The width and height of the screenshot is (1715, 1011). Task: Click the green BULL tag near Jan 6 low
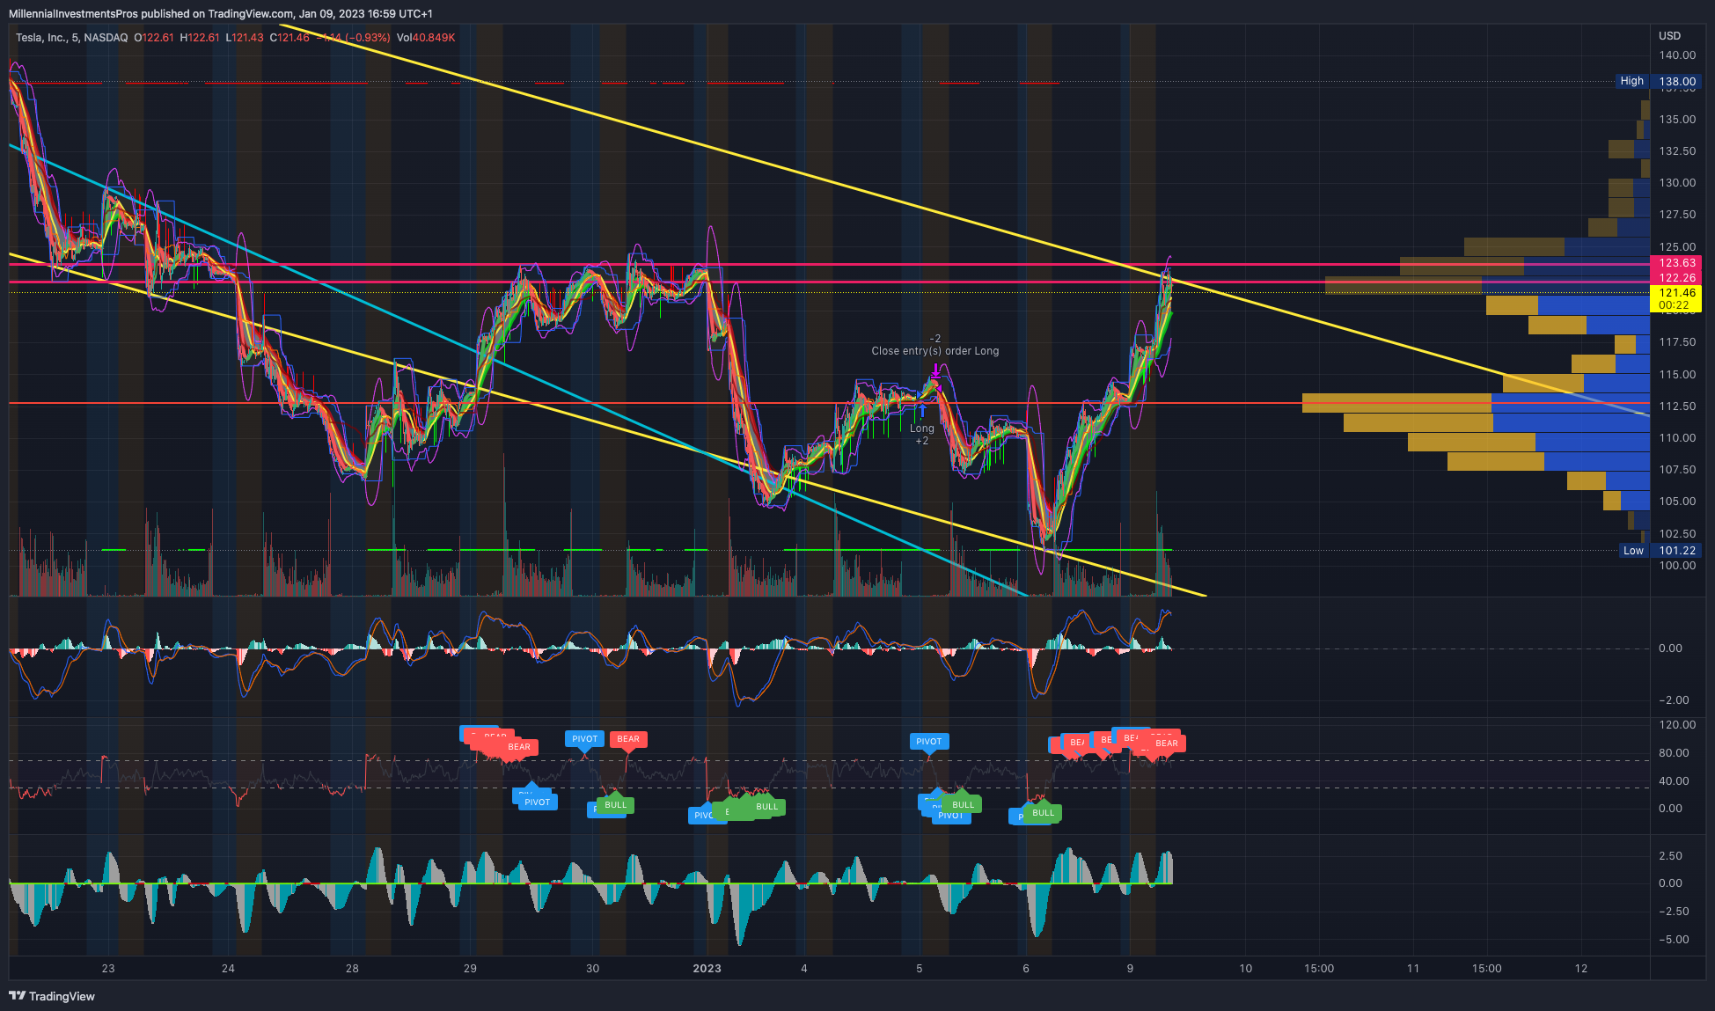pos(1044,813)
